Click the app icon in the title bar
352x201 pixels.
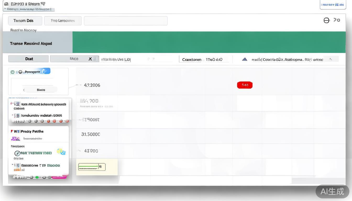(x=6, y=4)
